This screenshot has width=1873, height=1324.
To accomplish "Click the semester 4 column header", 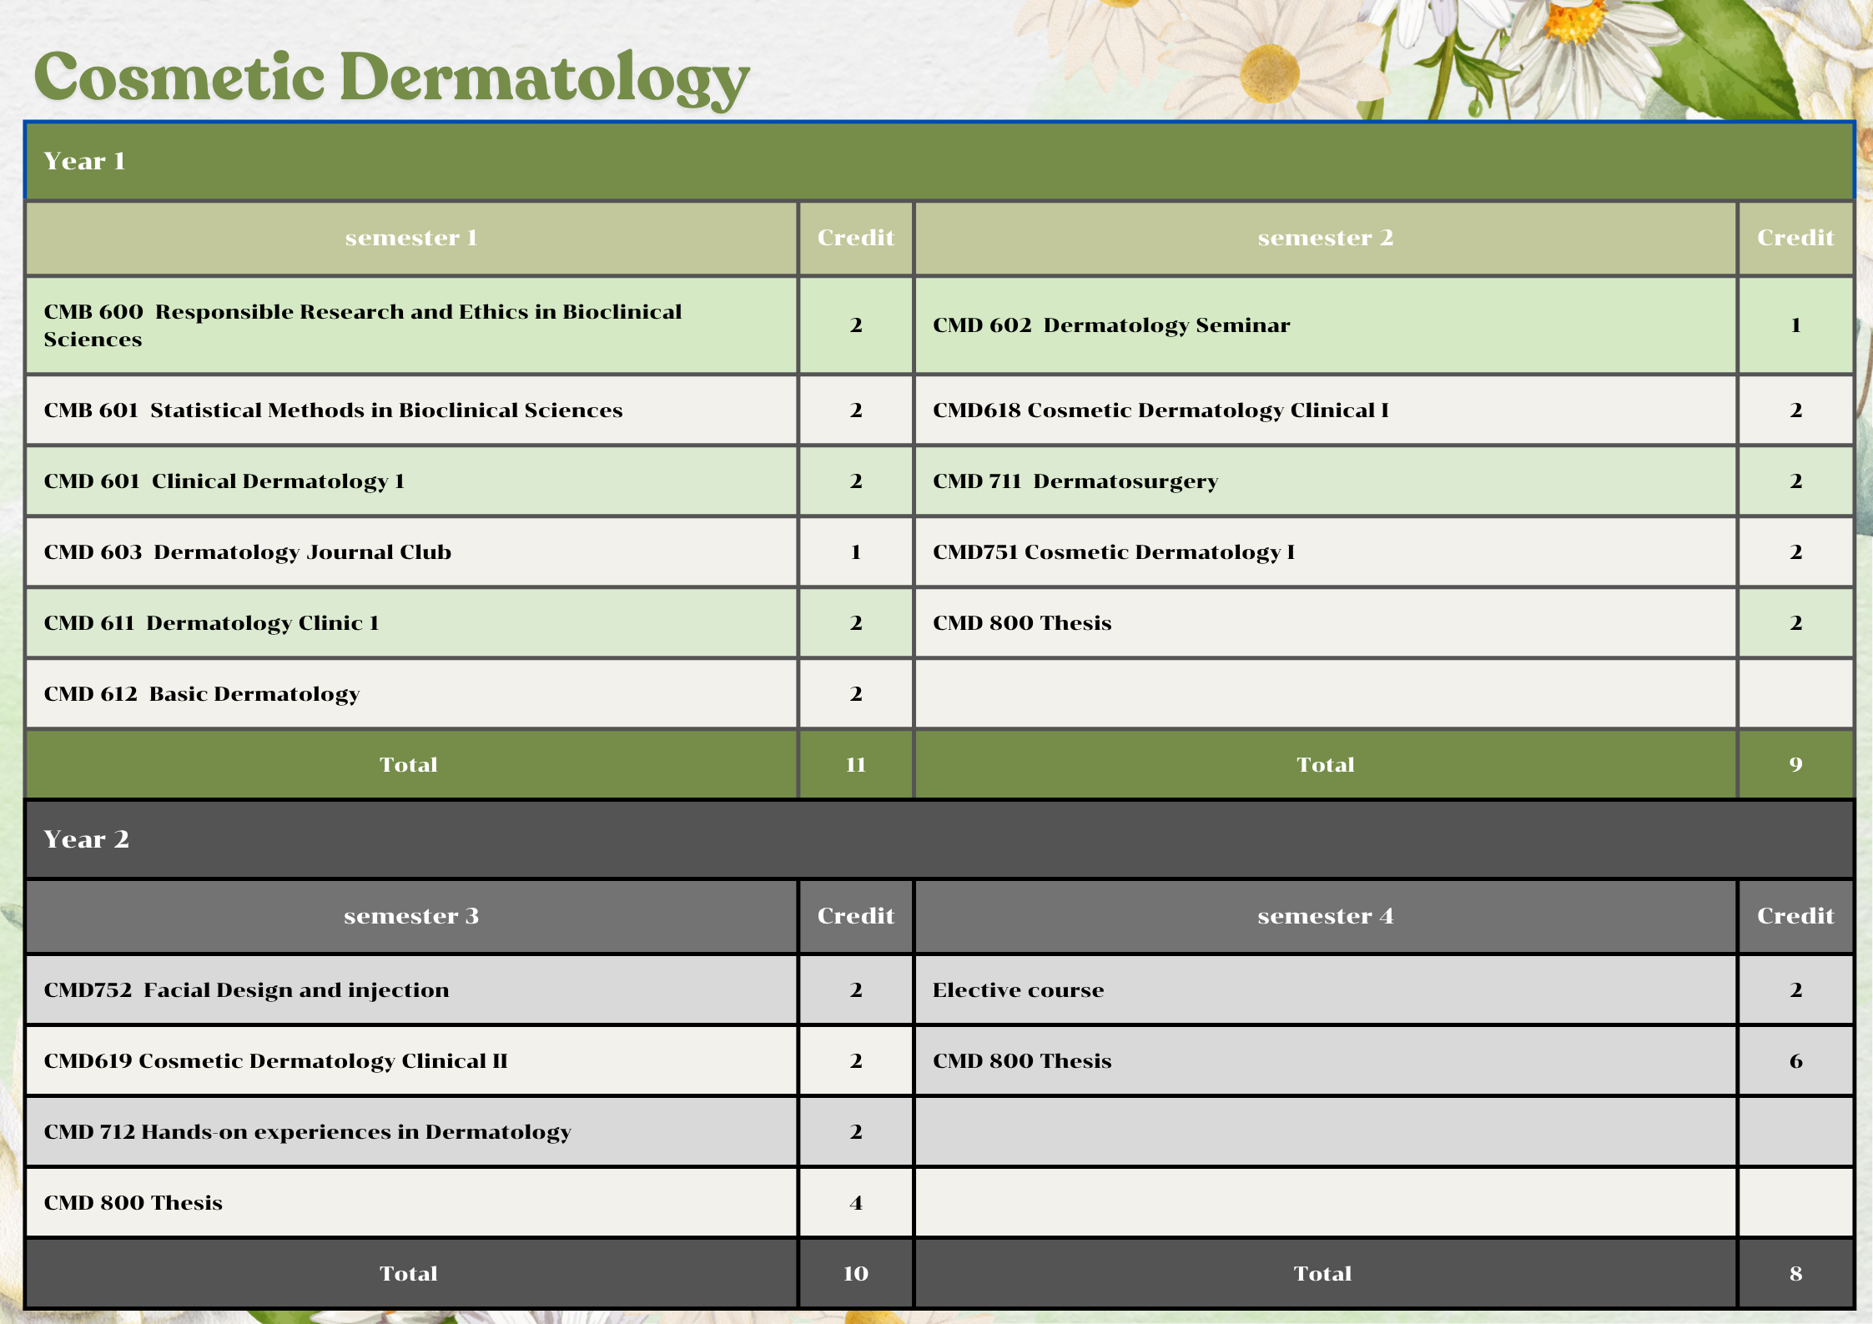I will click(x=1325, y=917).
